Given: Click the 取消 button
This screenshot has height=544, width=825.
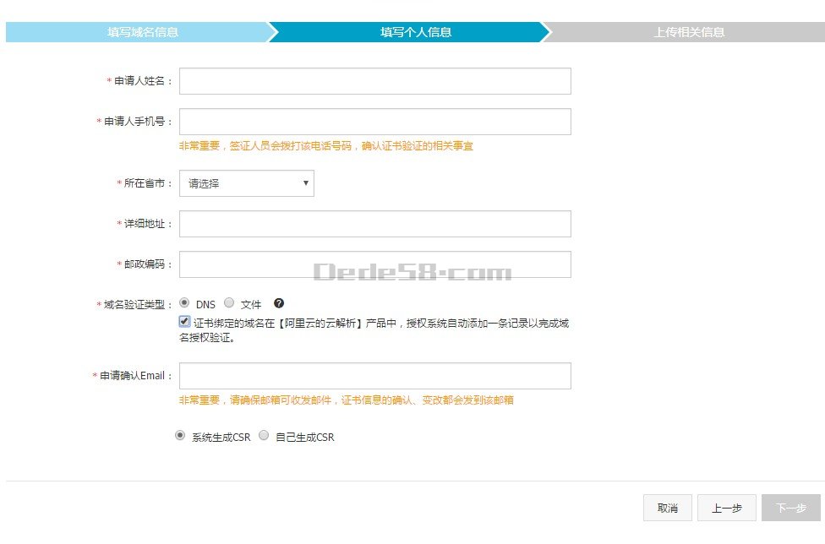Looking at the screenshot, I should pos(667,508).
